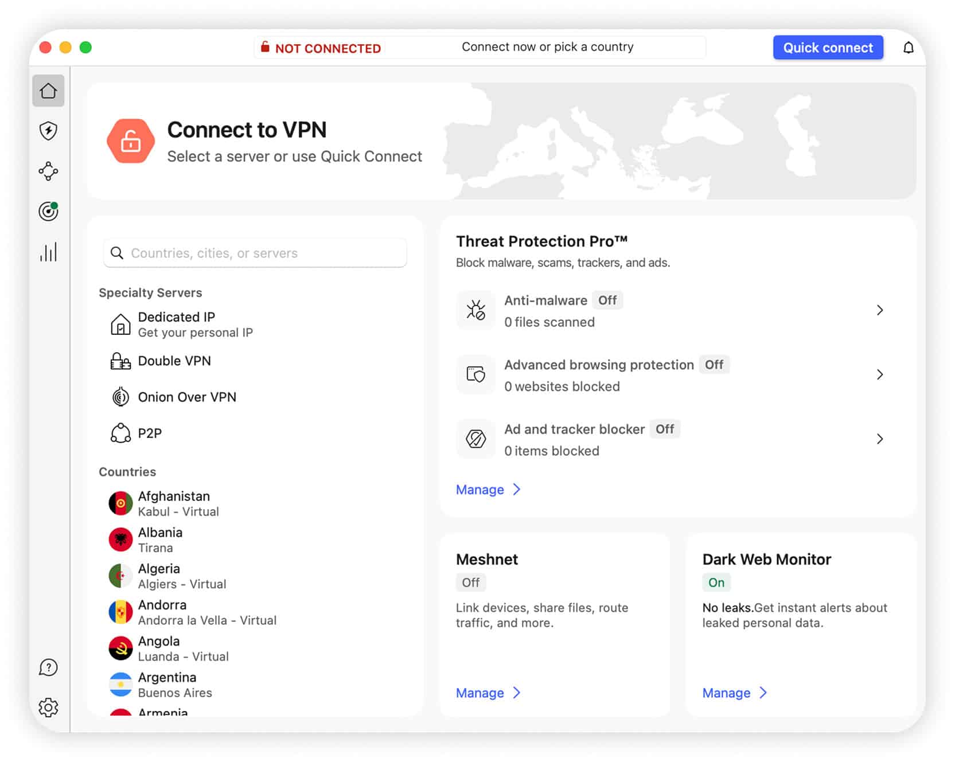Expand Anti-malware details chevron

click(880, 310)
